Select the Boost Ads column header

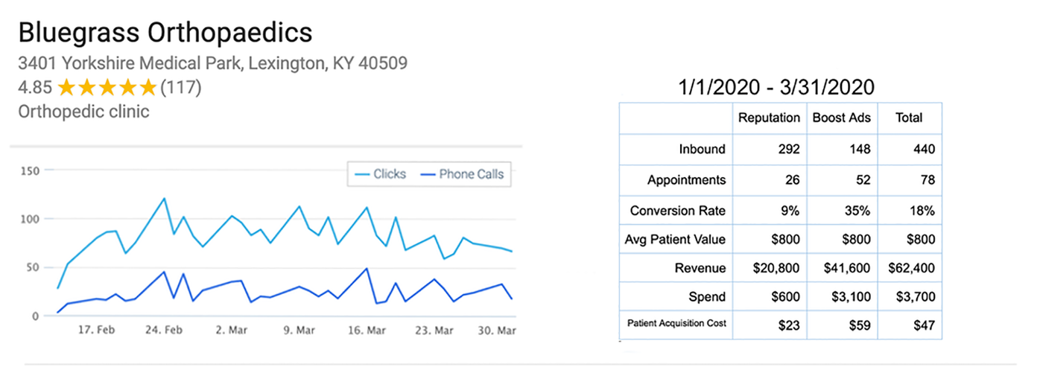[x=841, y=118]
